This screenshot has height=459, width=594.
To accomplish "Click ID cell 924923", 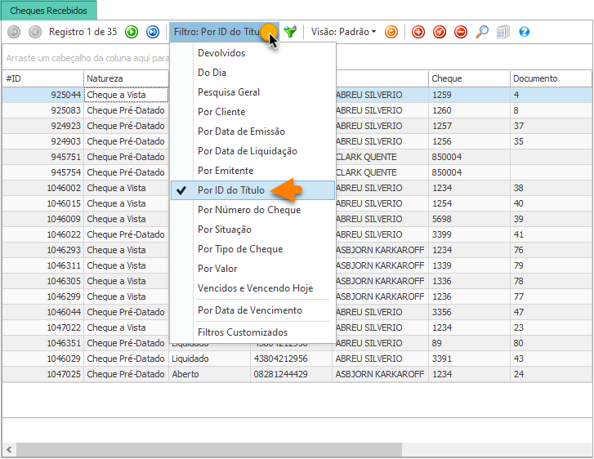I will tap(43, 126).
